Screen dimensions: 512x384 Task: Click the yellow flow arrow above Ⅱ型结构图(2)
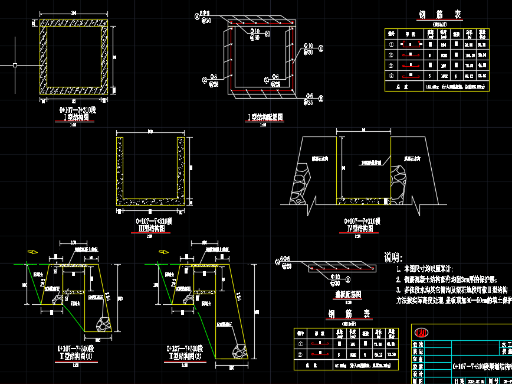coord(163,252)
